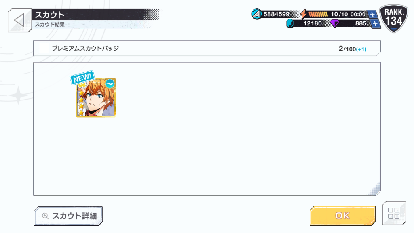Tap the RANK. 134 shield badge
Screen dimensions: 414x233
(x=394, y=18)
